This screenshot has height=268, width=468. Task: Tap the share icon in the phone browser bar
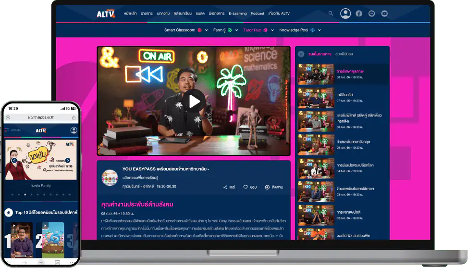pyautogui.click(x=74, y=117)
